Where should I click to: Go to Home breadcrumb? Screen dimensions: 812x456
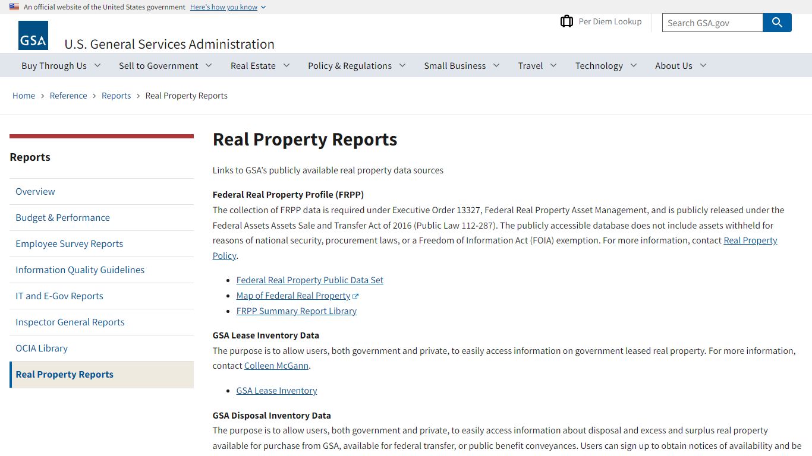[x=24, y=96]
